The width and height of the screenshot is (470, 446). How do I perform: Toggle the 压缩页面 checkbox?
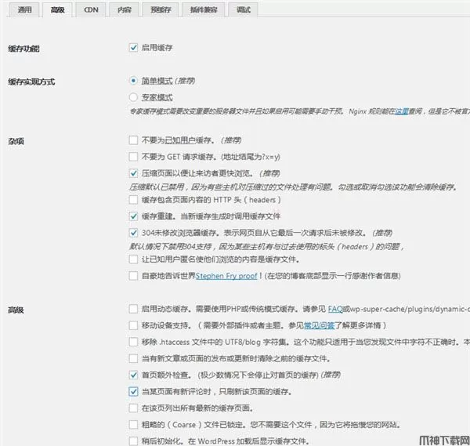coord(133,173)
